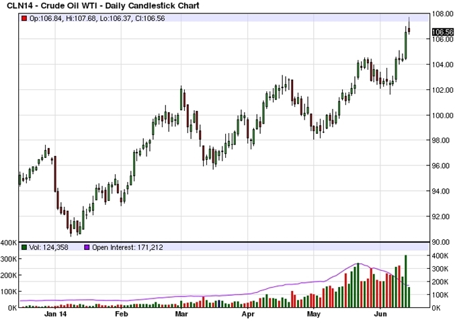Click the 'Apr' date axis label
The height and width of the screenshot is (334, 457).
tap(248, 314)
